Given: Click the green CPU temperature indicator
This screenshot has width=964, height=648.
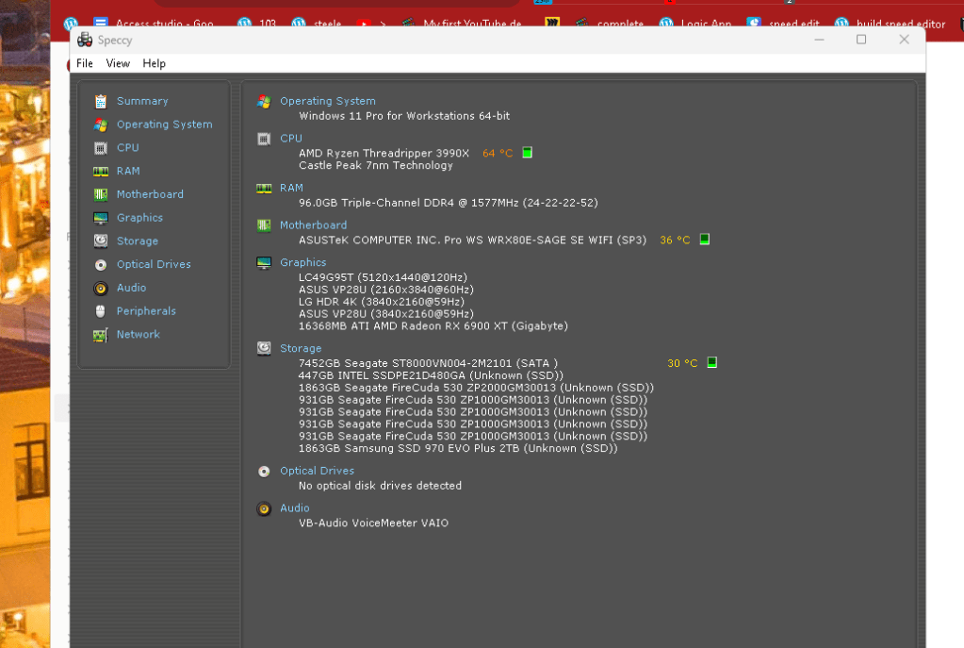Looking at the screenshot, I should coord(527,153).
